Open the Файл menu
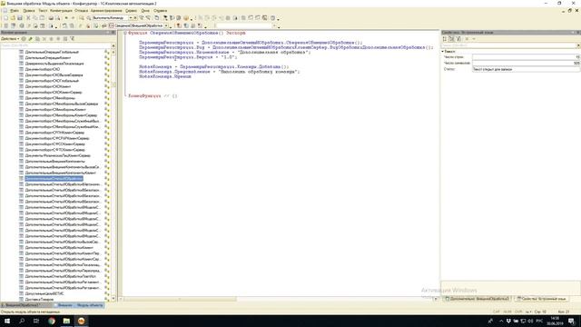The image size is (581, 327). (x=15, y=11)
